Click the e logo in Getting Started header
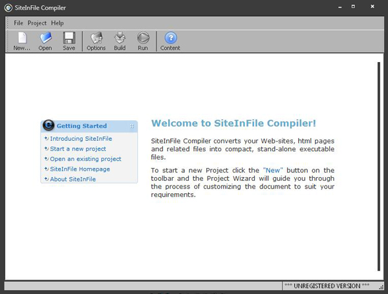Viewport: 388px width, 294px height. [48, 125]
